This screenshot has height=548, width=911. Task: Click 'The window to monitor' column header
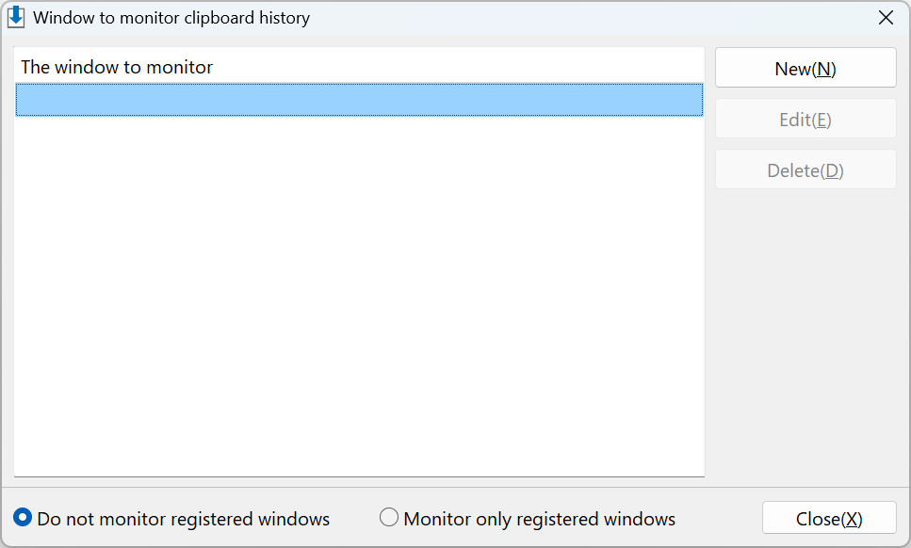click(x=117, y=68)
